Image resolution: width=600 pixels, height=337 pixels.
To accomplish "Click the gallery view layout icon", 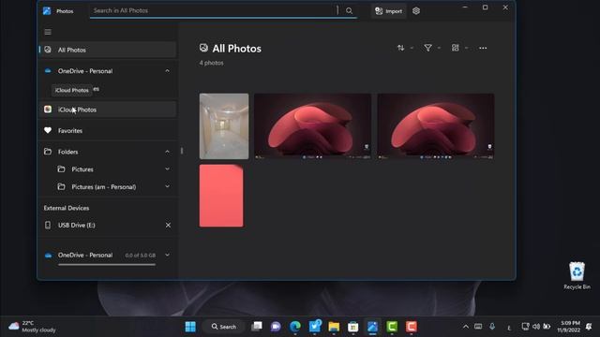I will 455,48.
